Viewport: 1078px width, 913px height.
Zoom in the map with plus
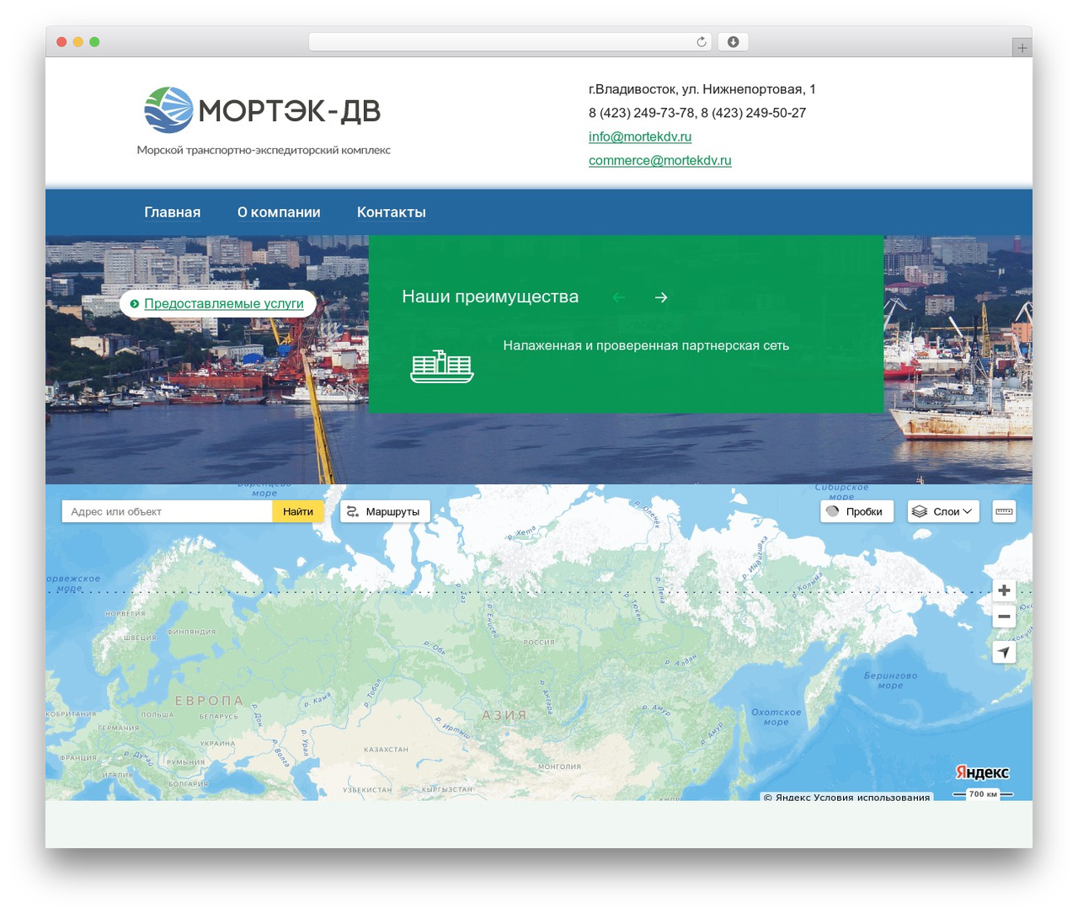tap(1004, 590)
